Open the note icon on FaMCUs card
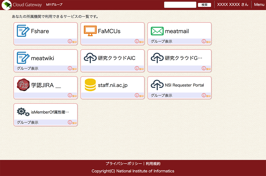This screenshot has height=176, width=266. (142, 42)
